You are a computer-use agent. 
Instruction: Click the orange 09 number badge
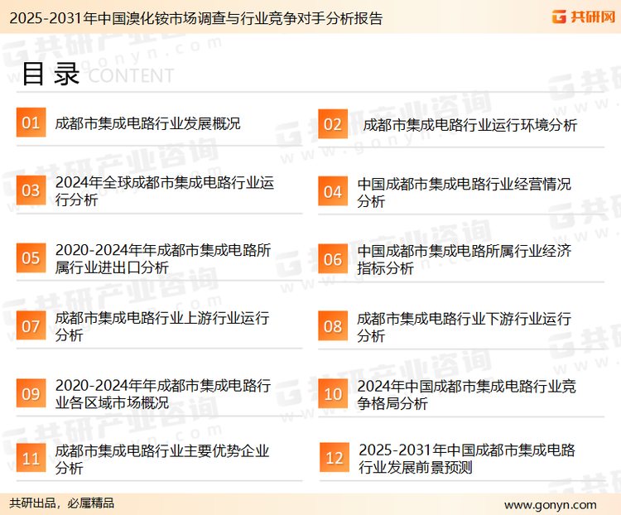point(31,393)
